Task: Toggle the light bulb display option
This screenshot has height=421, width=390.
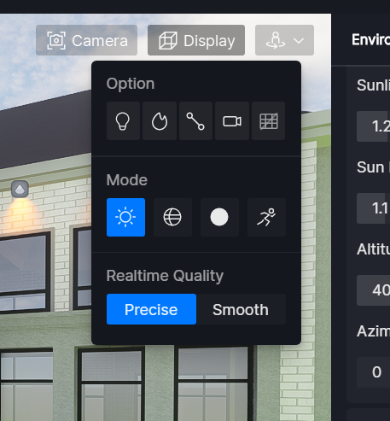Action: (x=123, y=121)
